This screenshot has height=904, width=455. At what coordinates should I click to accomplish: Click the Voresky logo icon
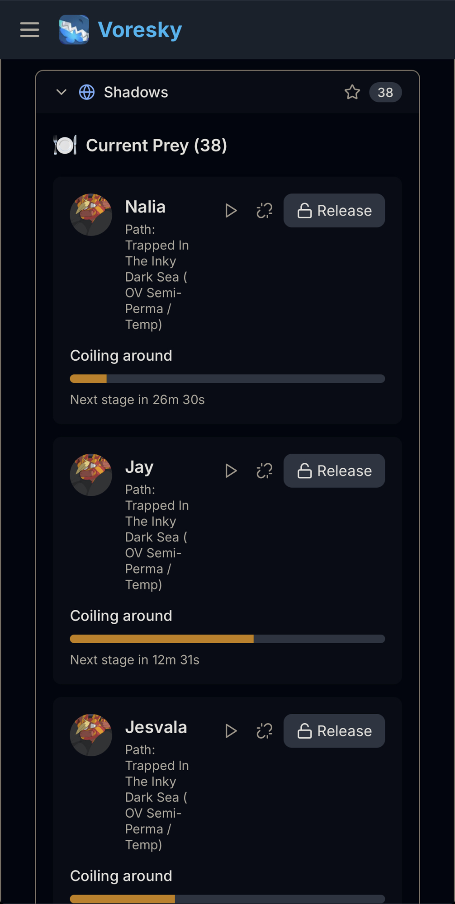(x=74, y=30)
